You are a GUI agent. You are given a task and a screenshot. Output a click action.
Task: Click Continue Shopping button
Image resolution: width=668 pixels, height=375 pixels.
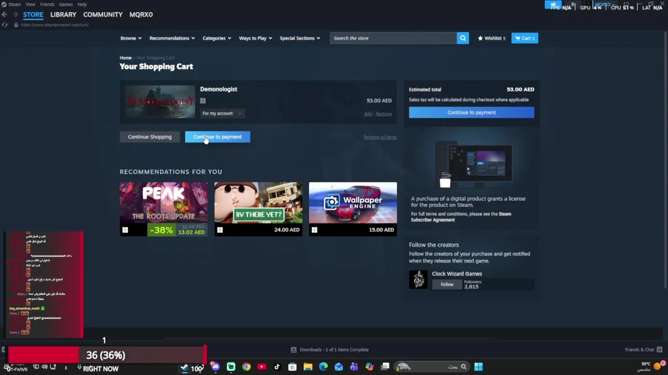pyautogui.click(x=149, y=137)
